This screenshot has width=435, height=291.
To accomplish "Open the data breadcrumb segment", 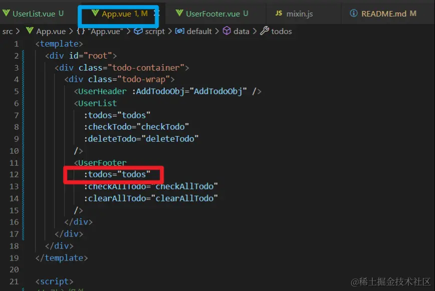I will point(242,32).
